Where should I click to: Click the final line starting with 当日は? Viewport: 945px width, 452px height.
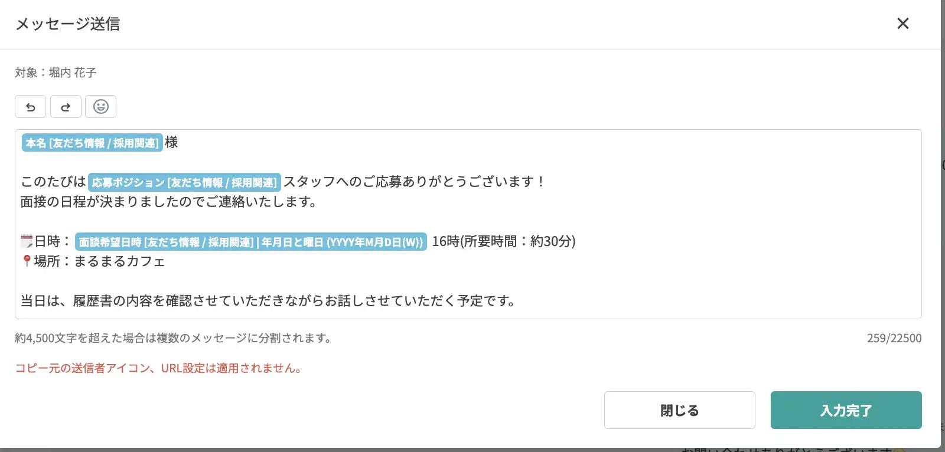point(268,301)
